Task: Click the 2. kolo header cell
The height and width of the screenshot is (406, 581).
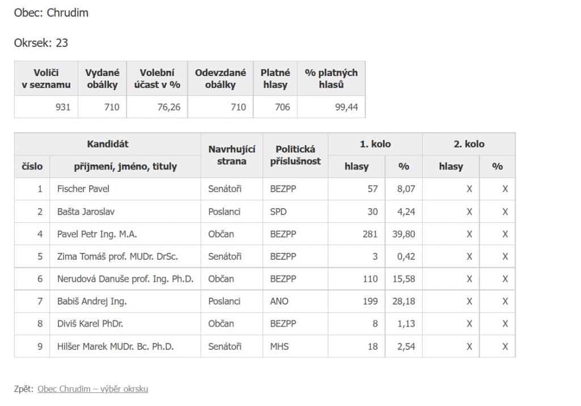Action: point(469,144)
